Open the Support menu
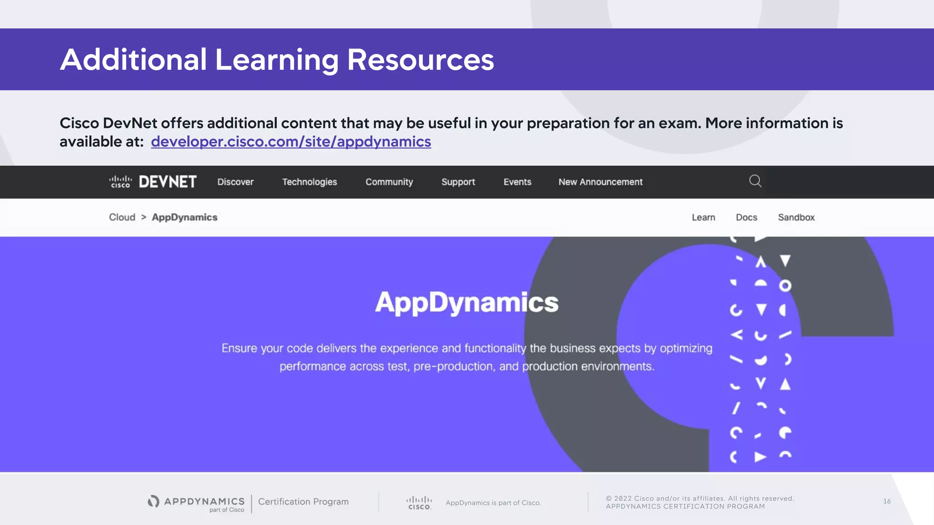The height and width of the screenshot is (525, 934). click(x=458, y=182)
